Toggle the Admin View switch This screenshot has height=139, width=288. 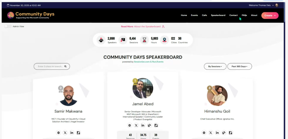8,26
